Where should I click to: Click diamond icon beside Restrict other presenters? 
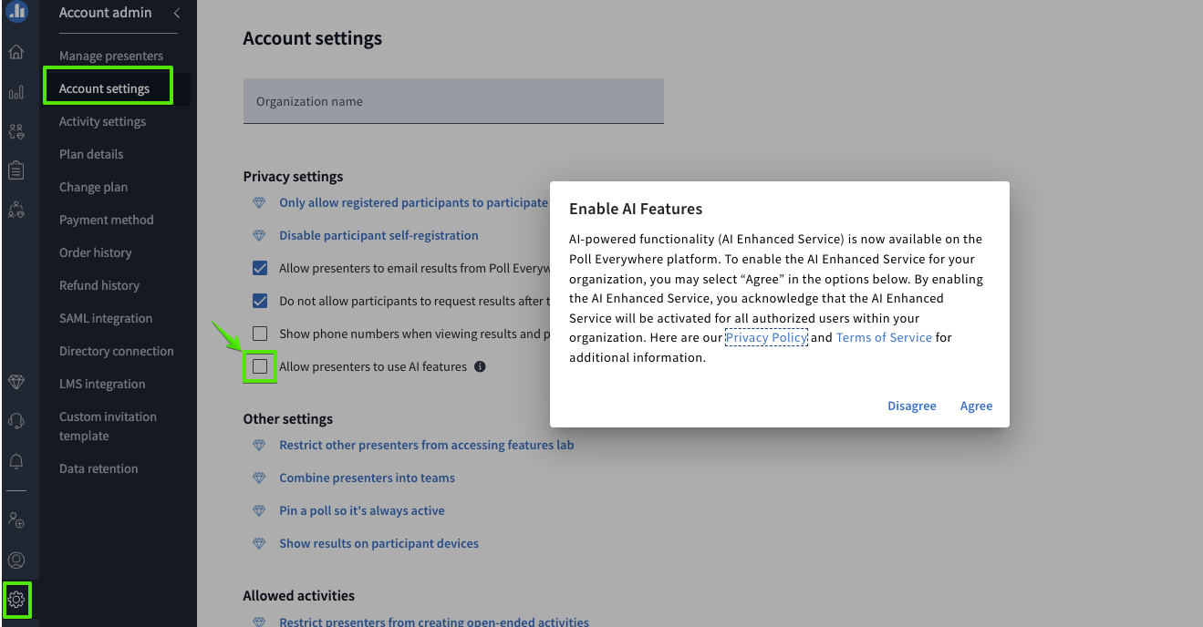(260, 445)
